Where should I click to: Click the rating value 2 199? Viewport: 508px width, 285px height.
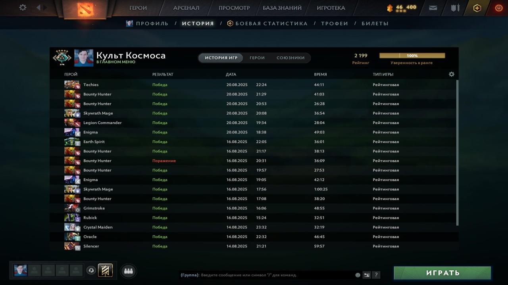(361, 55)
